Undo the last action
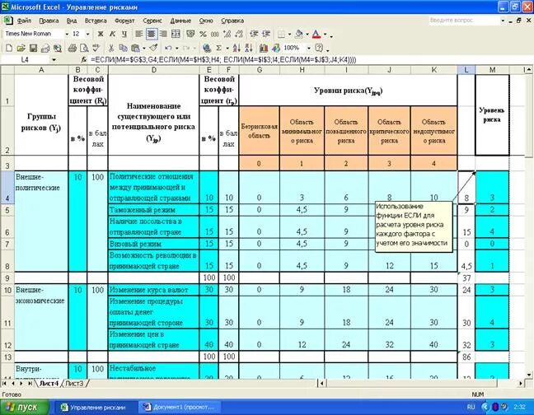The width and height of the screenshot is (534, 415). tap(168, 48)
